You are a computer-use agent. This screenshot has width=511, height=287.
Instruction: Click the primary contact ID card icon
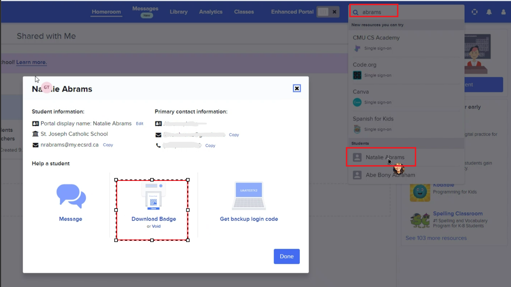158,124
